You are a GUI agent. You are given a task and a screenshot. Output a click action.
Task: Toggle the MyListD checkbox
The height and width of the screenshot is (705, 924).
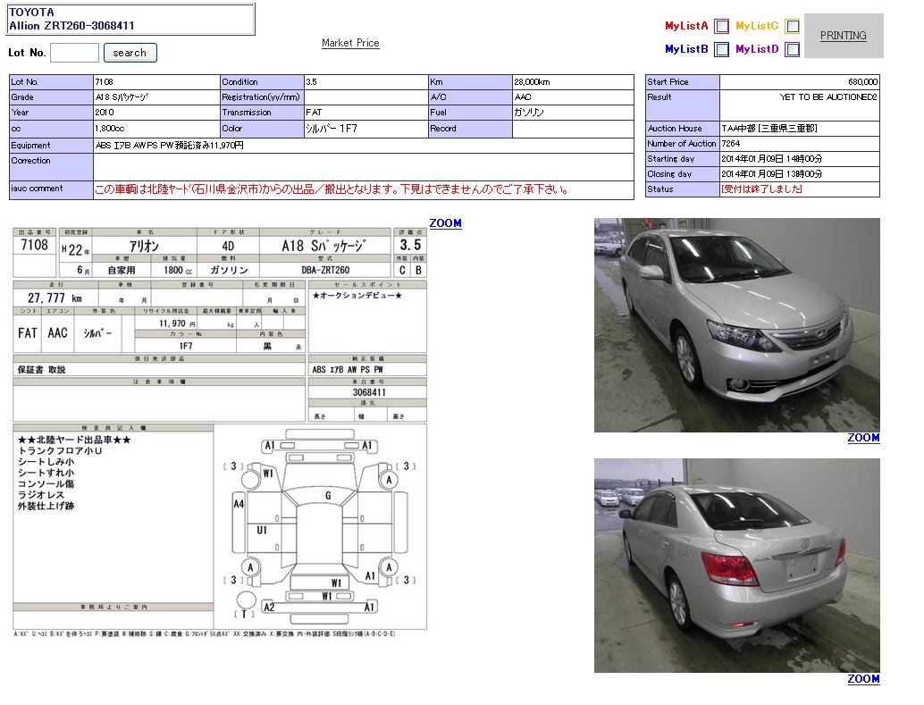(792, 50)
